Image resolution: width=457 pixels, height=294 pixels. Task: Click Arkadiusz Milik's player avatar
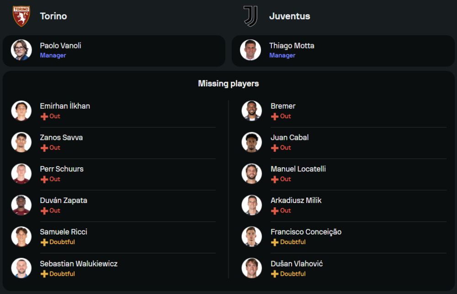coord(251,205)
